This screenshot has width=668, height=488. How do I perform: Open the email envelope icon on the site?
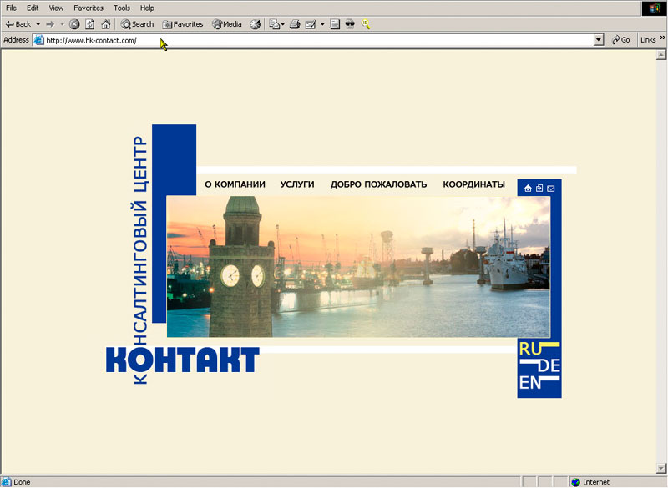click(550, 188)
